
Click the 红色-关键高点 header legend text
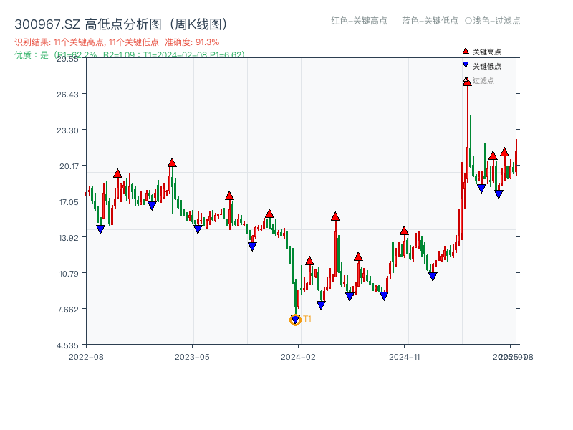tap(359, 21)
